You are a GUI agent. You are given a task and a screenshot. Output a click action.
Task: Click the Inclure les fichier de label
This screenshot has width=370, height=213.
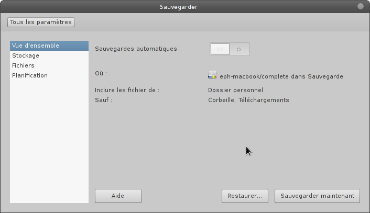pos(127,90)
